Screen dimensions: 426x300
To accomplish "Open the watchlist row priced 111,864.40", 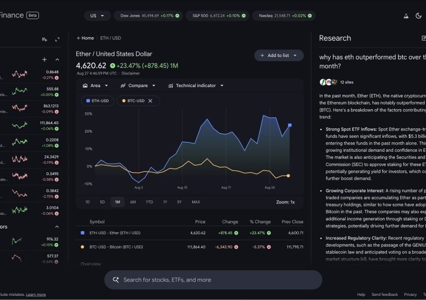I will [x=30, y=125].
